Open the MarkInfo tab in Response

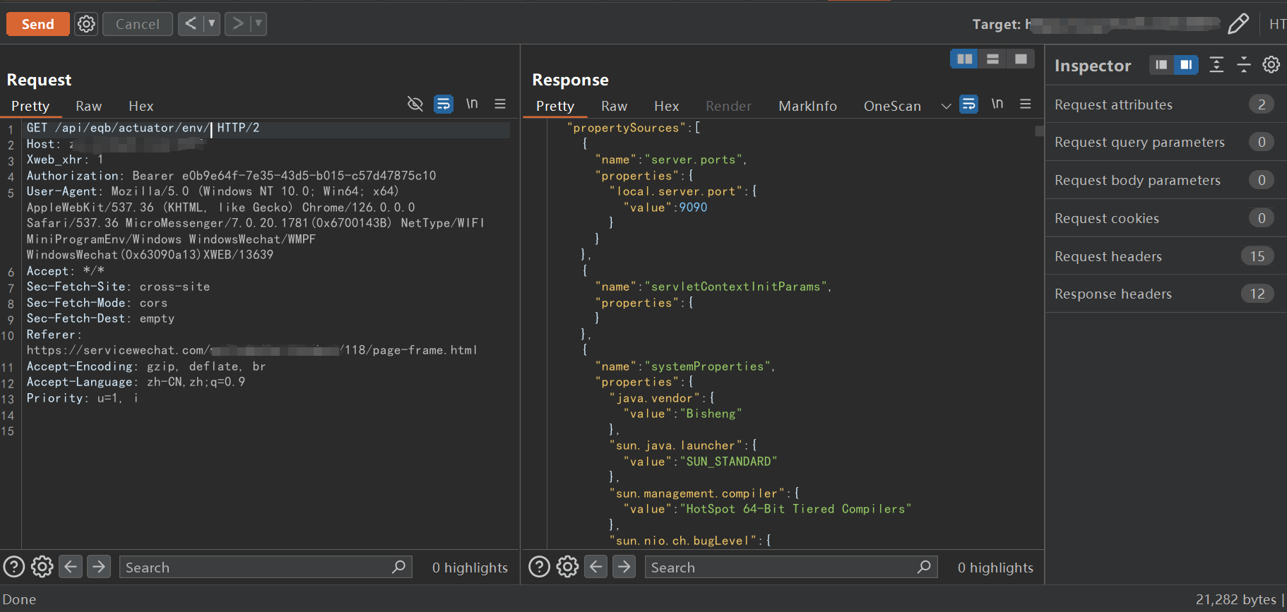tap(807, 106)
